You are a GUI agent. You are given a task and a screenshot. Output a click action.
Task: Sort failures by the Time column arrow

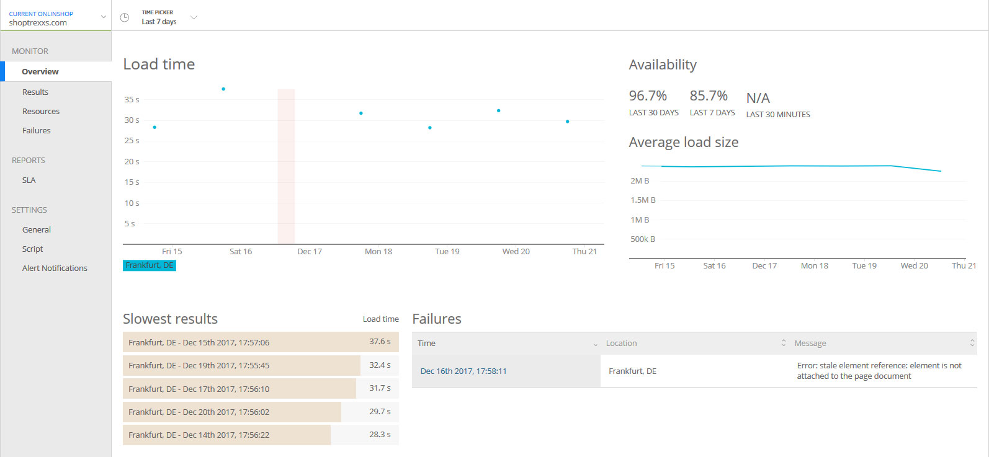[x=595, y=344]
